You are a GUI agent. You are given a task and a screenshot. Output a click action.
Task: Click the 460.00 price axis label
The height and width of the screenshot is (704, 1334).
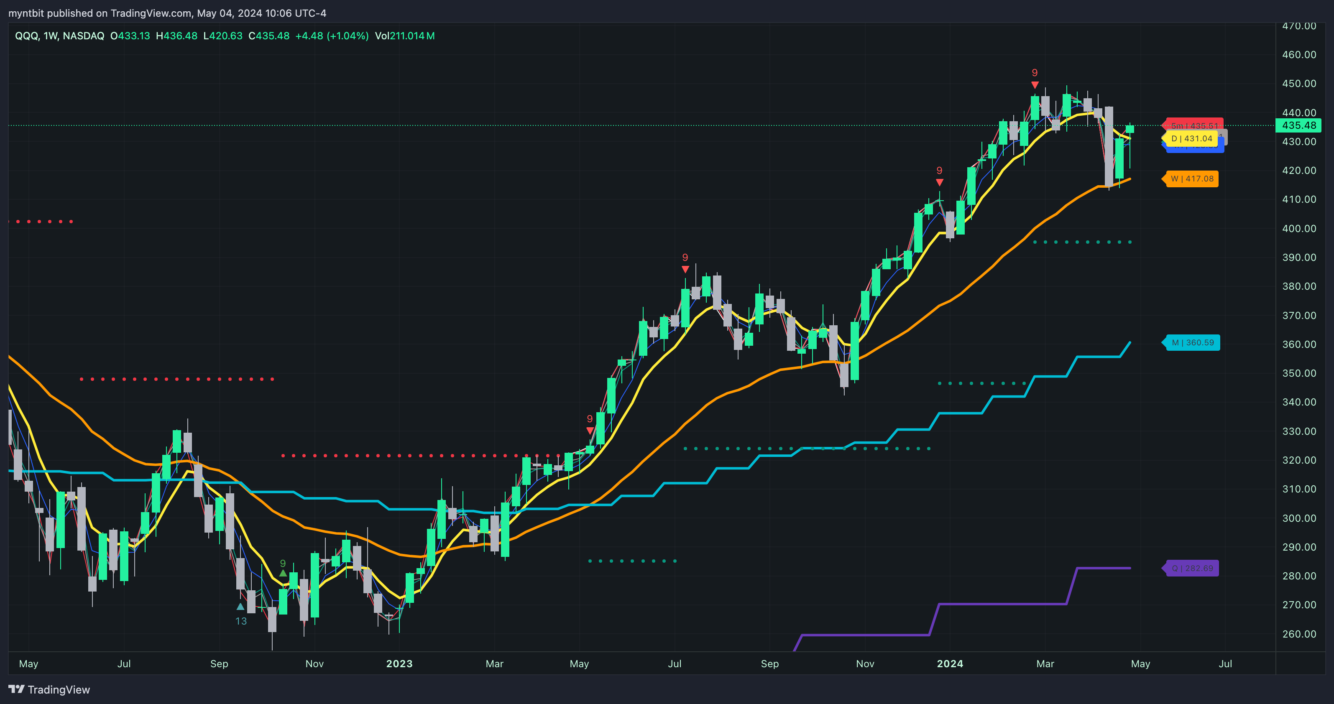pos(1299,54)
